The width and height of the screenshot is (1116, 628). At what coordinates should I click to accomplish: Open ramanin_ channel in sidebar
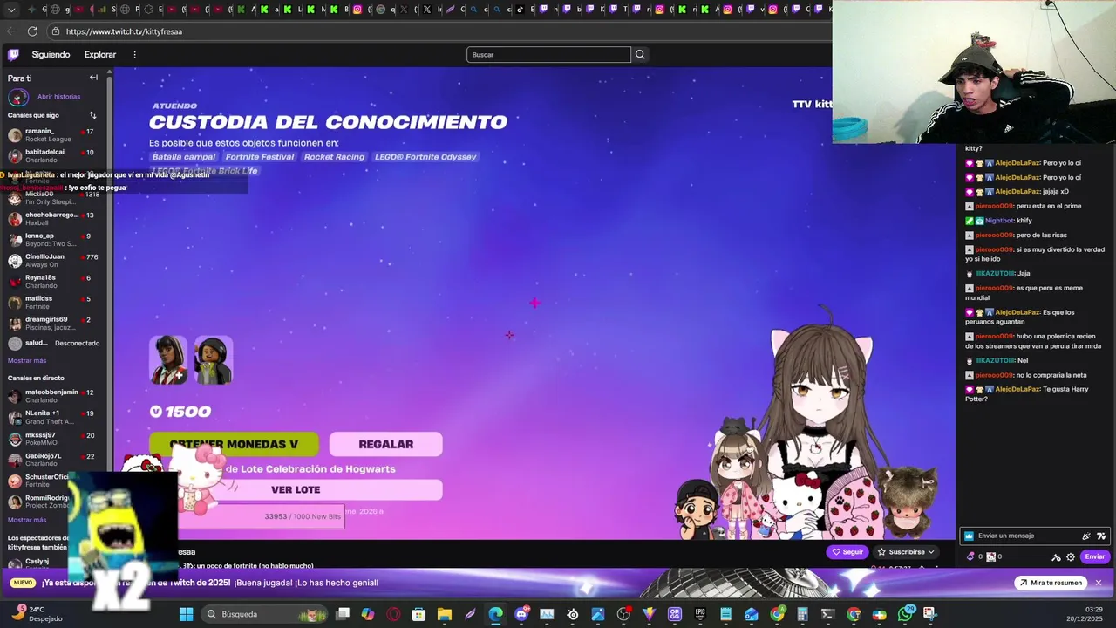[52, 135]
